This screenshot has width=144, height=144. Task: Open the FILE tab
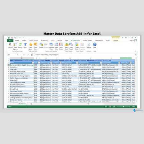(x=10, y=41)
